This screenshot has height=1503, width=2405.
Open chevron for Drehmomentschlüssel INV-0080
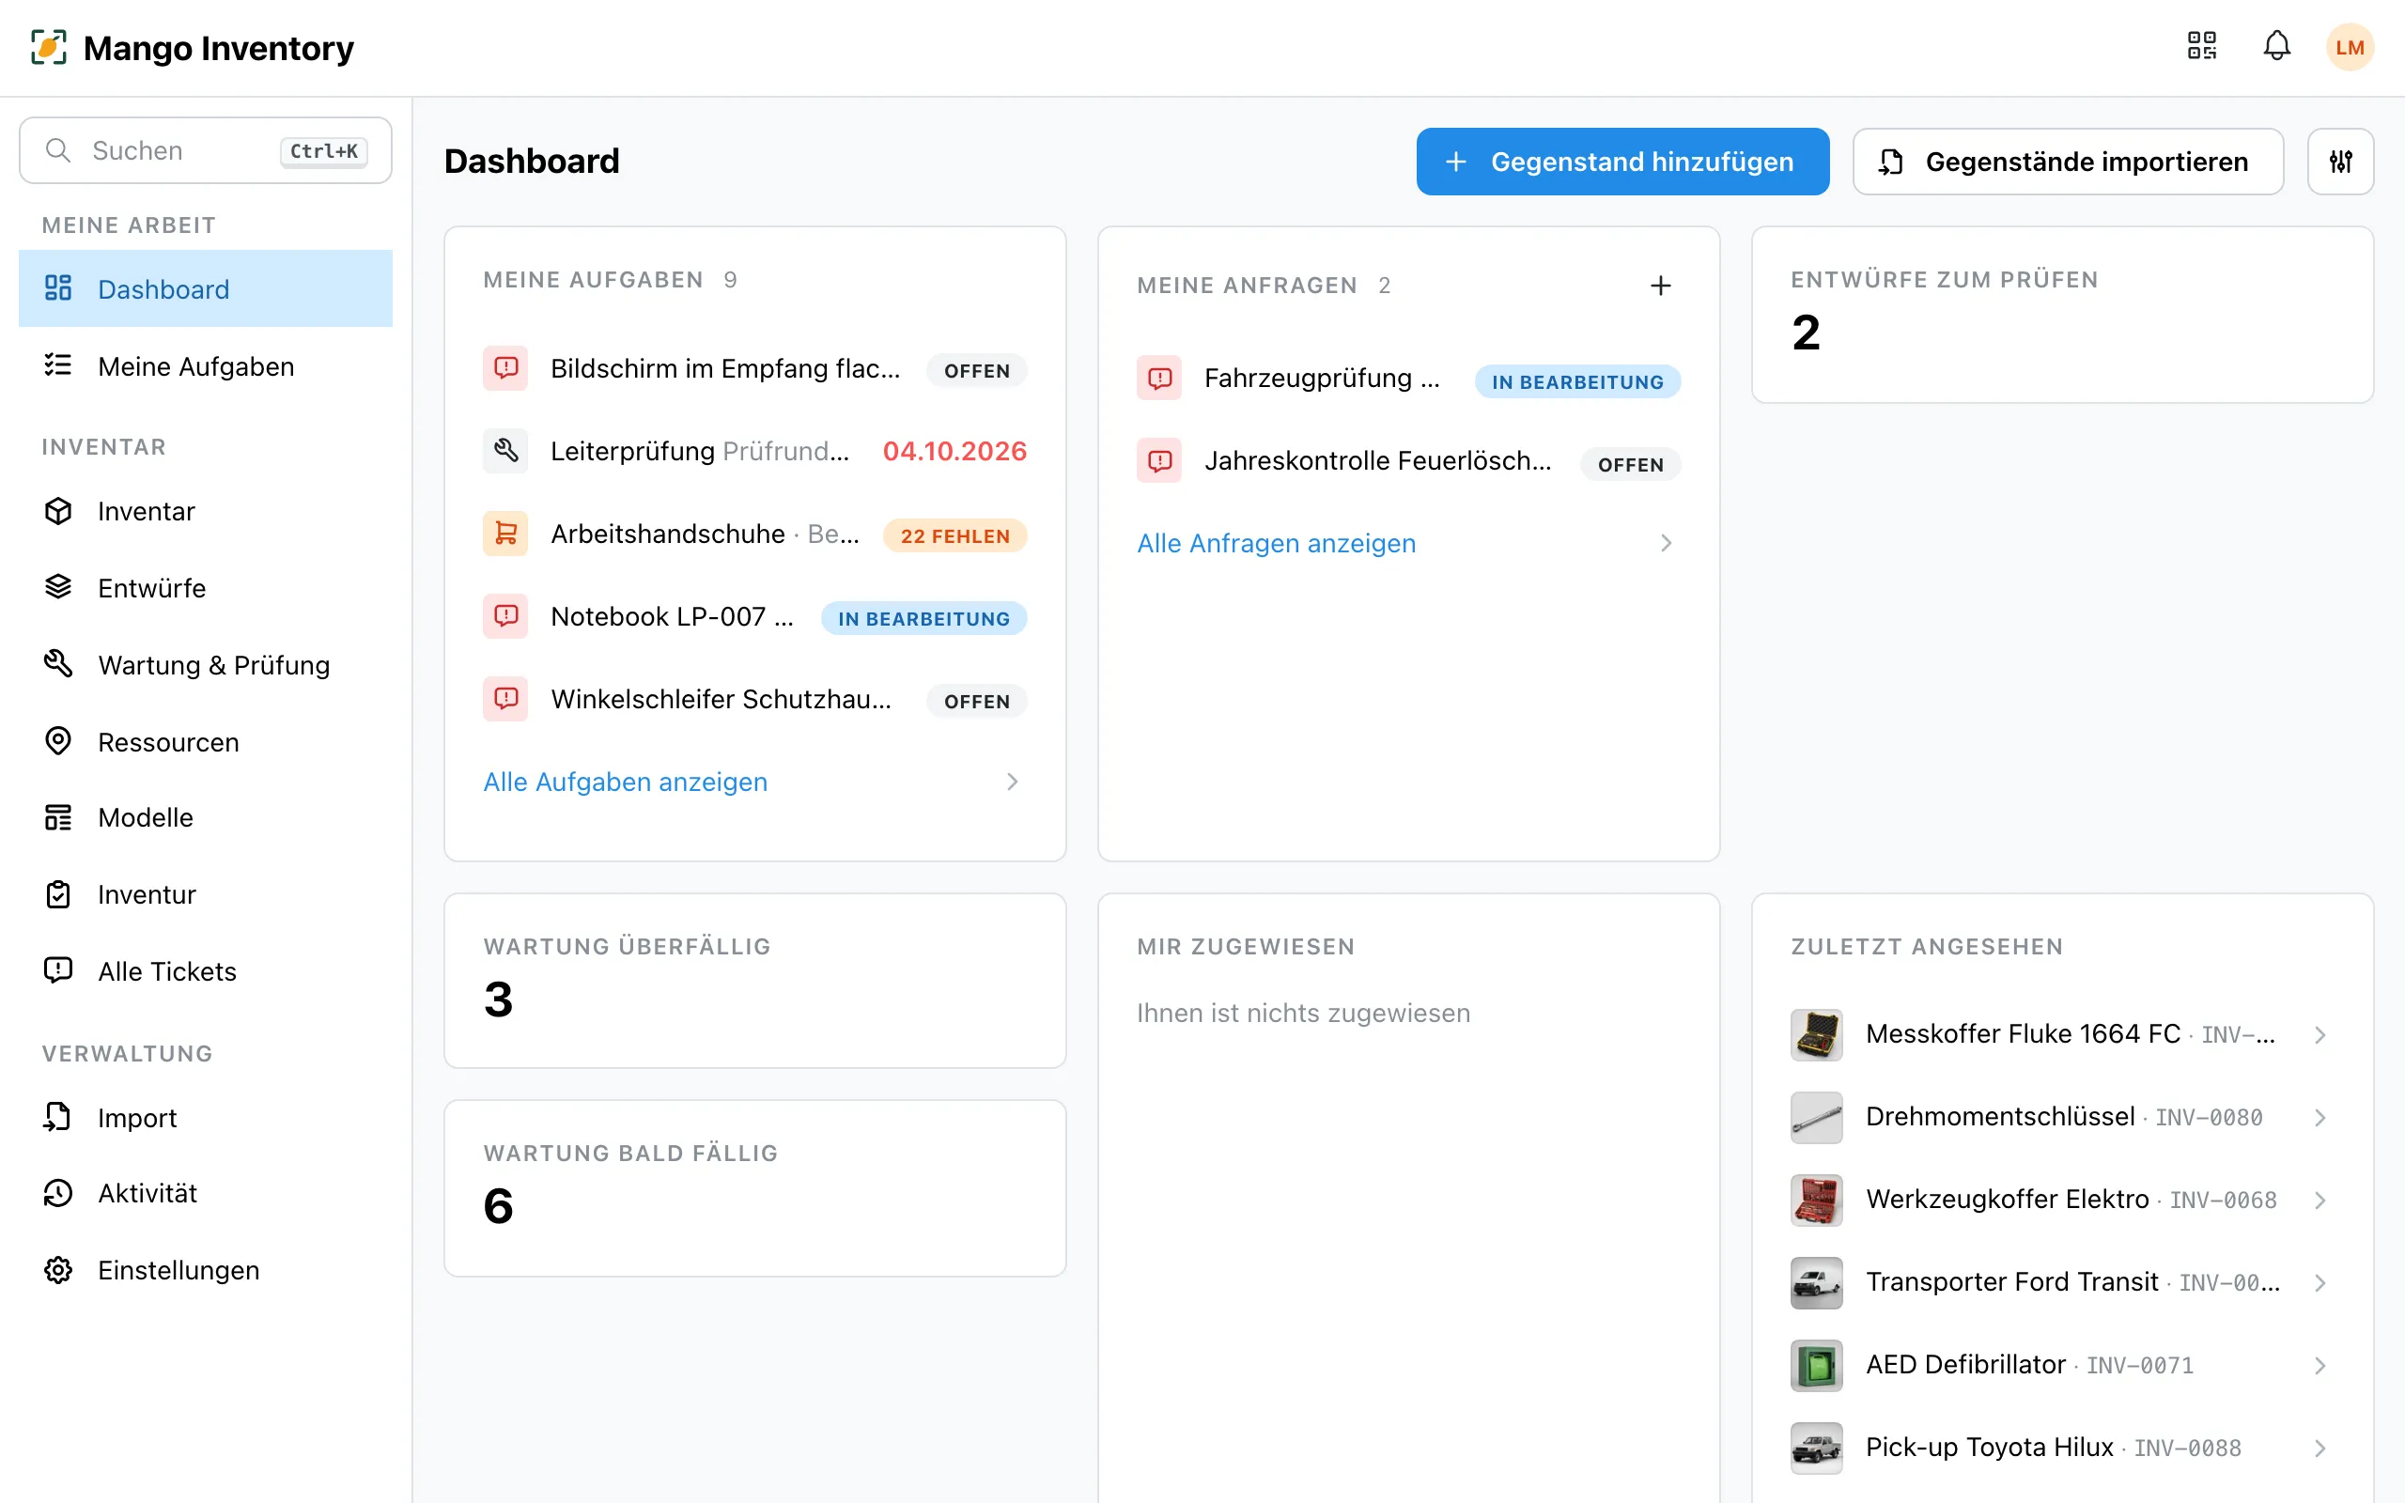[x=2320, y=1117]
